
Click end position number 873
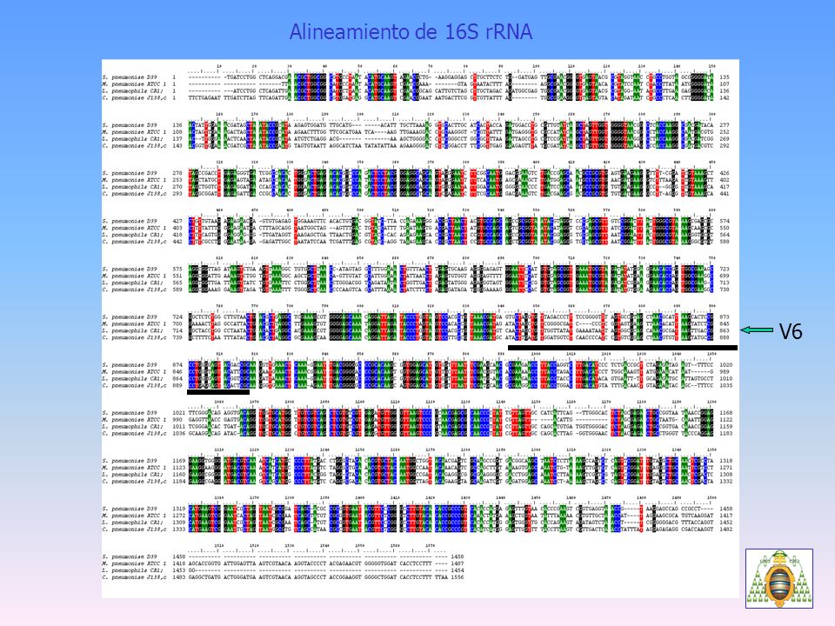[725, 316]
